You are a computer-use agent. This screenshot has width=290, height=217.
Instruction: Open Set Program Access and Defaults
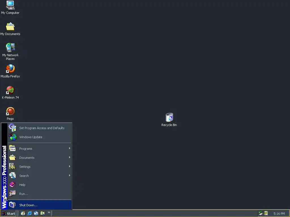40,128
